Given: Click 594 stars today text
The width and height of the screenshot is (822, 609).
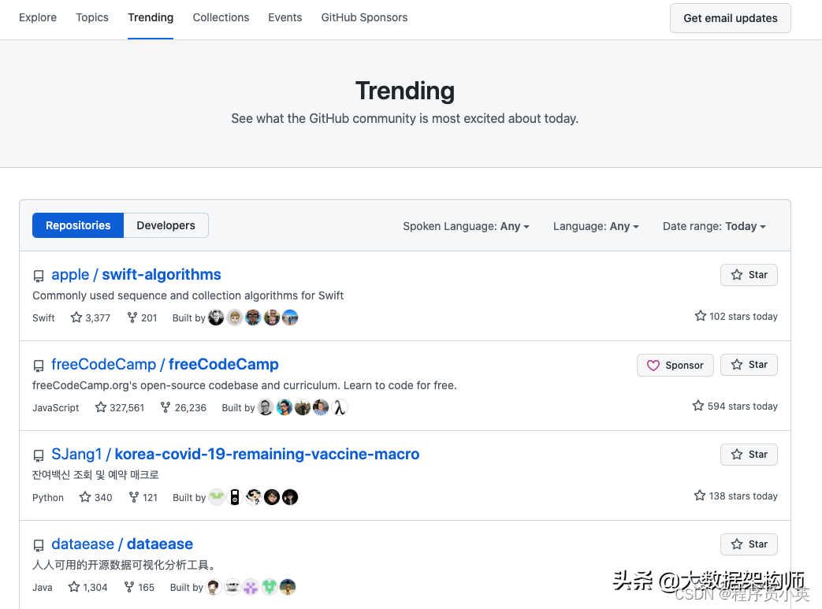Looking at the screenshot, I should click(735, 407).
